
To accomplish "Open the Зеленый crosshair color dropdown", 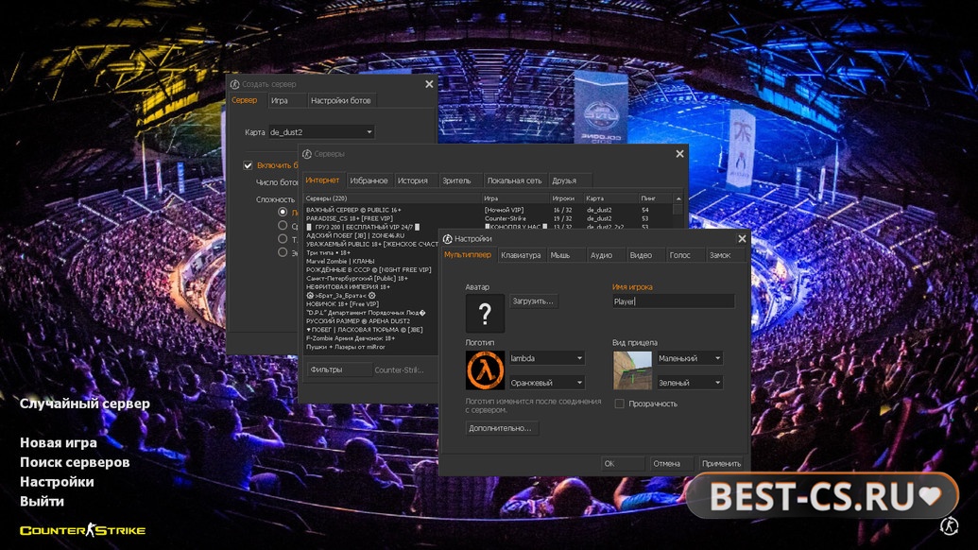I will point(690,383).
